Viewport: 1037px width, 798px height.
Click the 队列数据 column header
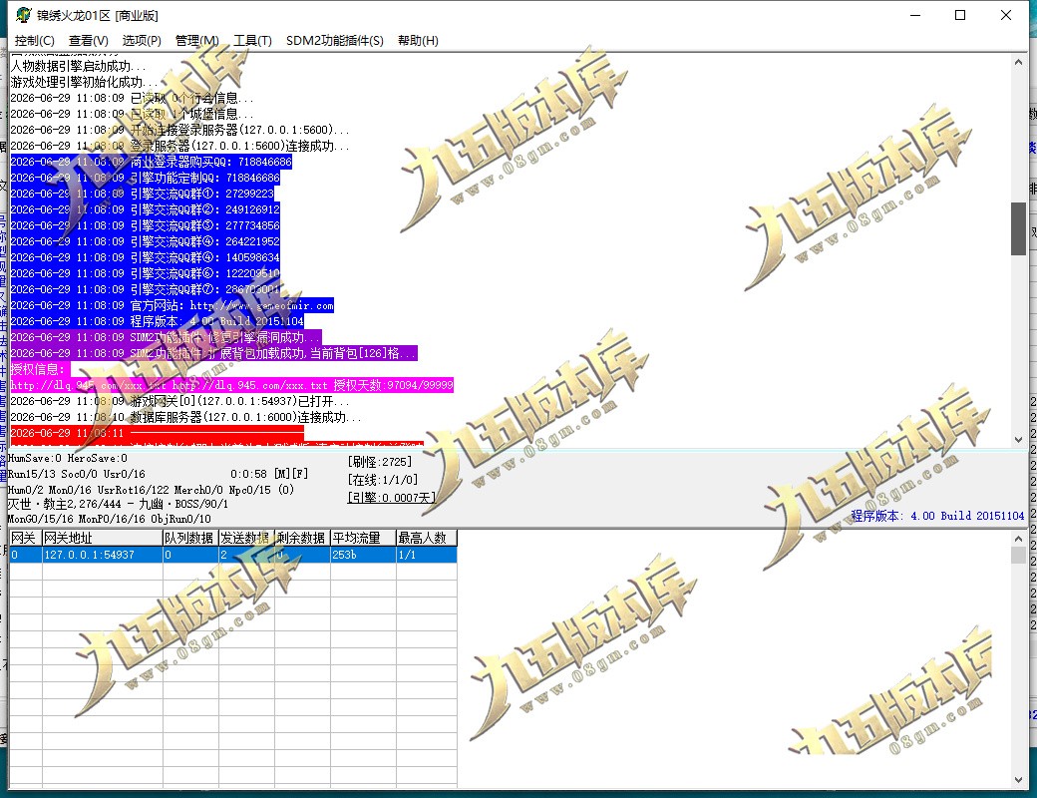pos(190,538)
